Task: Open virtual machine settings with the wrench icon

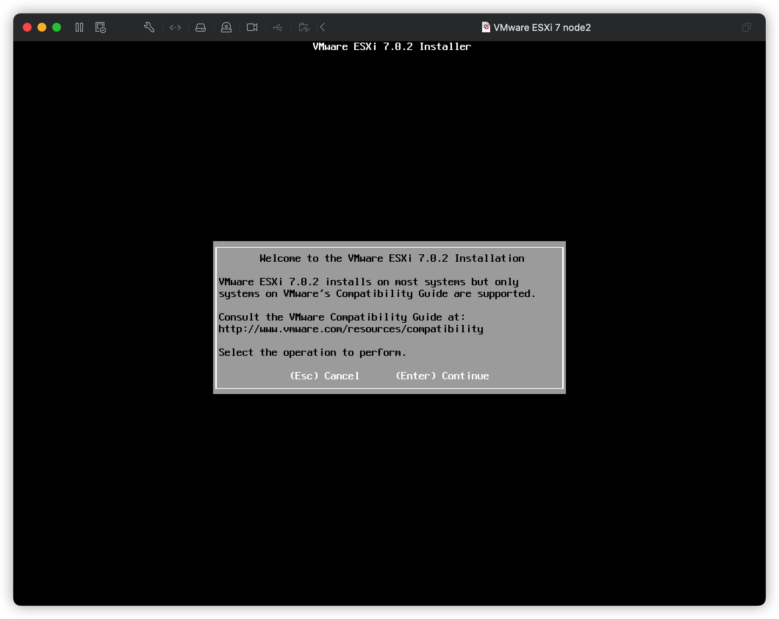Action: (x=149, y=27)
